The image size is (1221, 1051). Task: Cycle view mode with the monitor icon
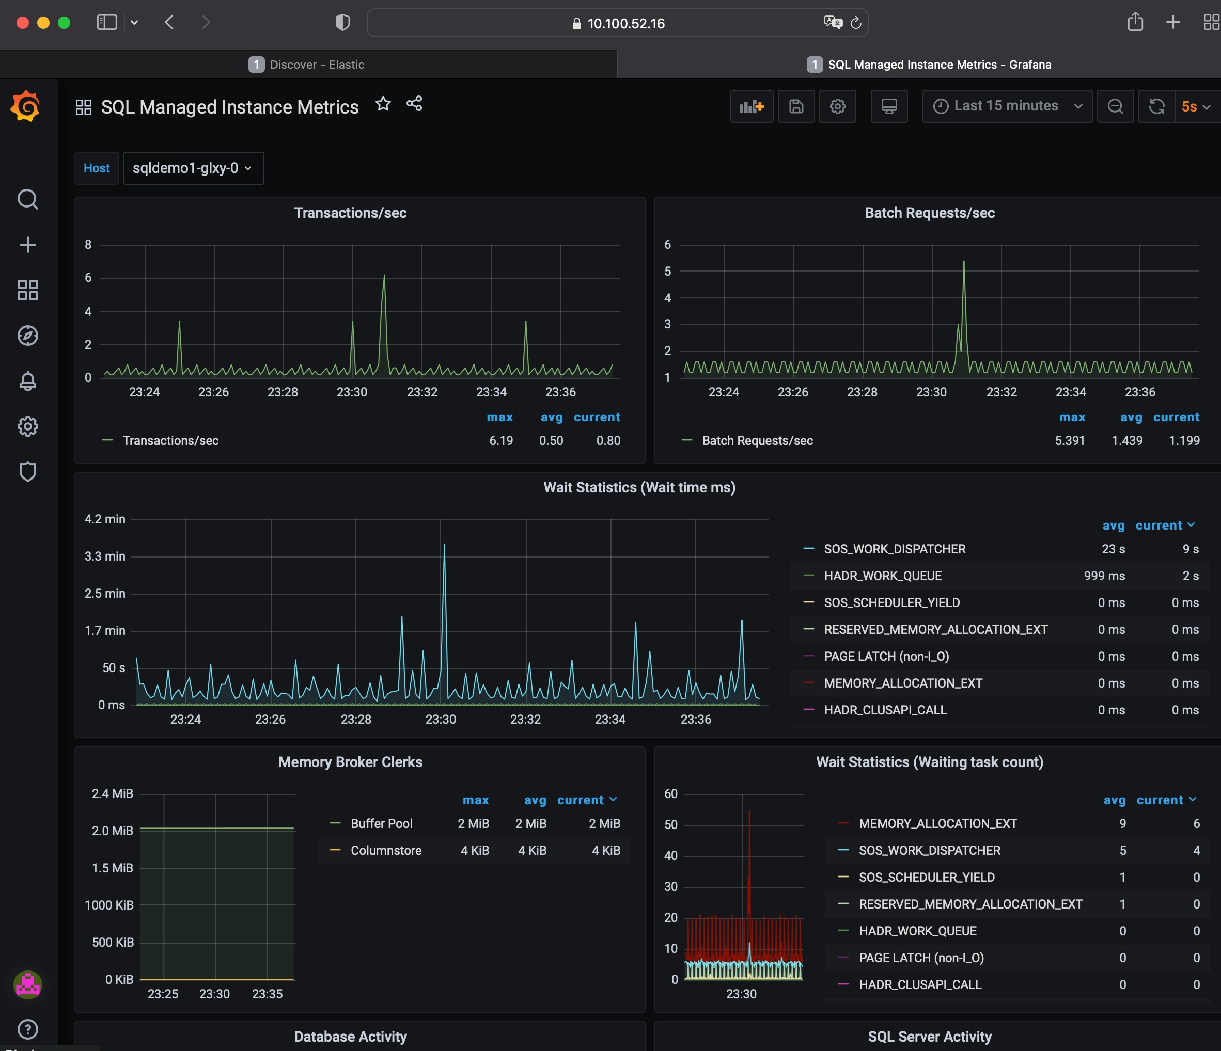(889, 106)
